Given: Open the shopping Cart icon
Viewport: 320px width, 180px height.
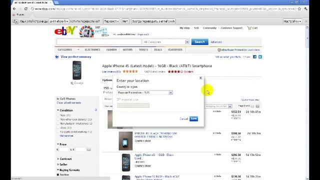Looking at the screenshot, I should coord(249,28).
